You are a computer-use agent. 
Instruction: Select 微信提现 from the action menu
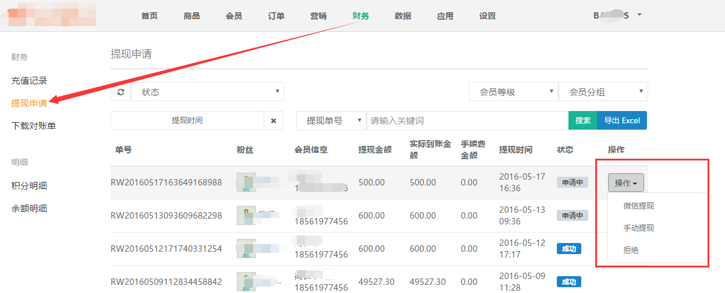tap(639, 206)
